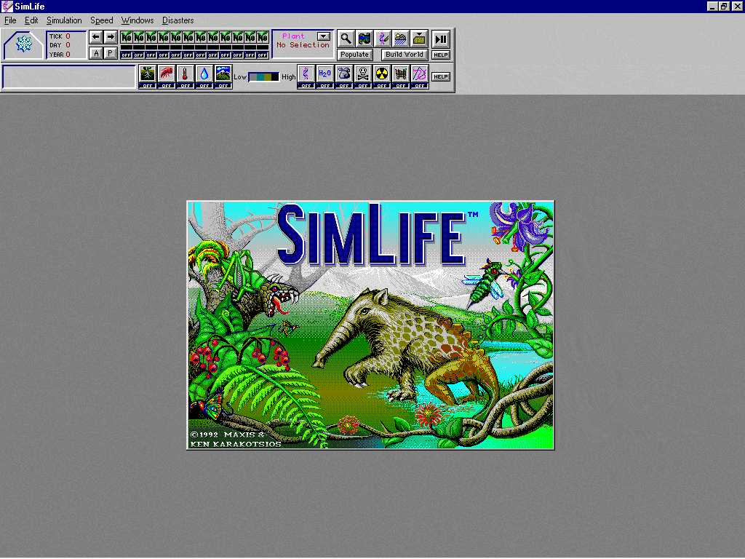Toggle the water drop moisture layer icon
The height and width of the screenshot is (559, 745).
tap(204, 74)
